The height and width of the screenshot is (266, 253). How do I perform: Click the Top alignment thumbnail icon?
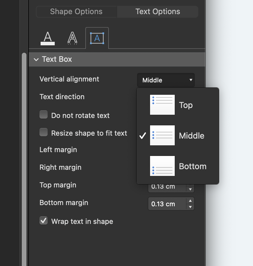162,105
